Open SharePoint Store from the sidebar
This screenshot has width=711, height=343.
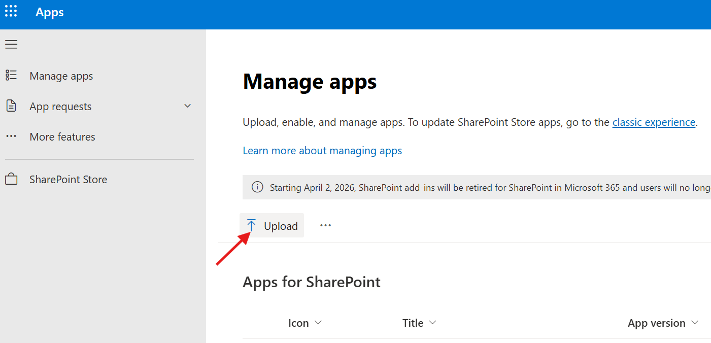pyautogui.click(x=69, y=180)
